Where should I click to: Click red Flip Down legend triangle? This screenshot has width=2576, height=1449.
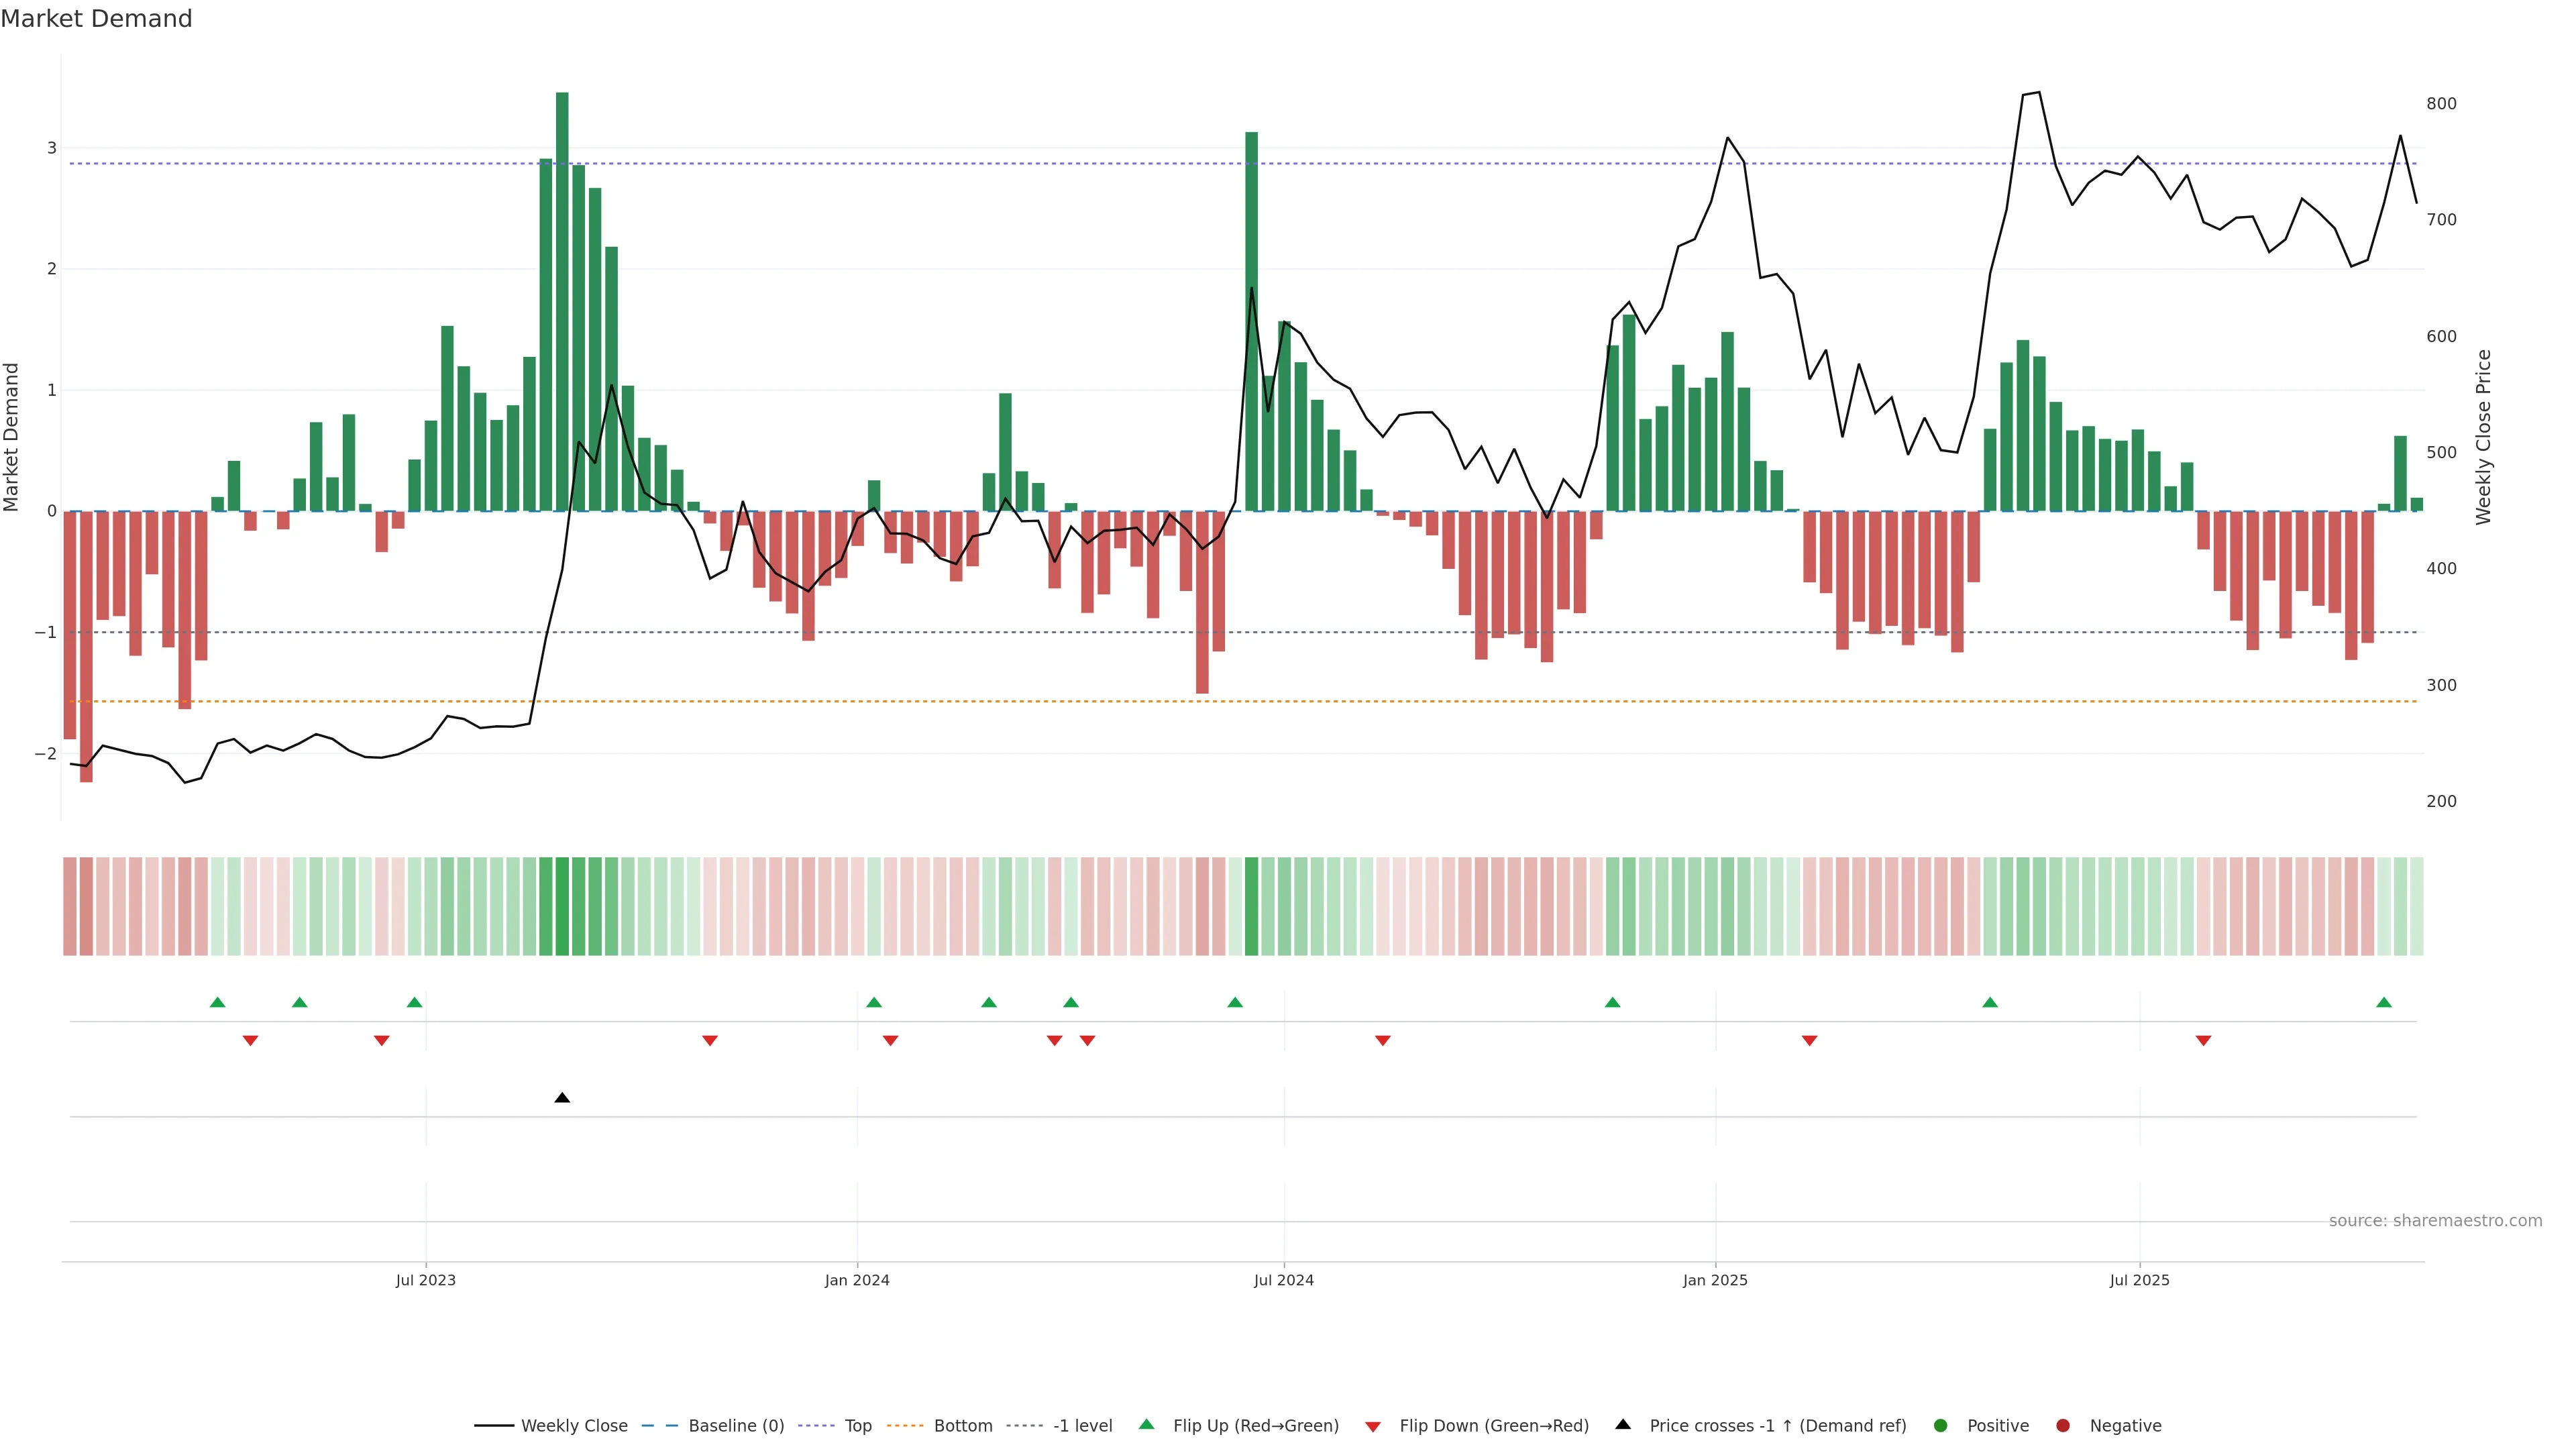coord(1373,1427)
